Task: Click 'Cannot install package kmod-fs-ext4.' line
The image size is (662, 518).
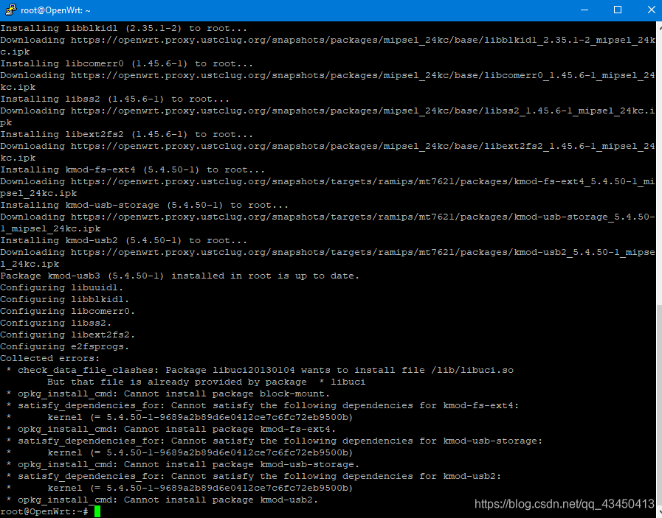Action: click(171, 429)
